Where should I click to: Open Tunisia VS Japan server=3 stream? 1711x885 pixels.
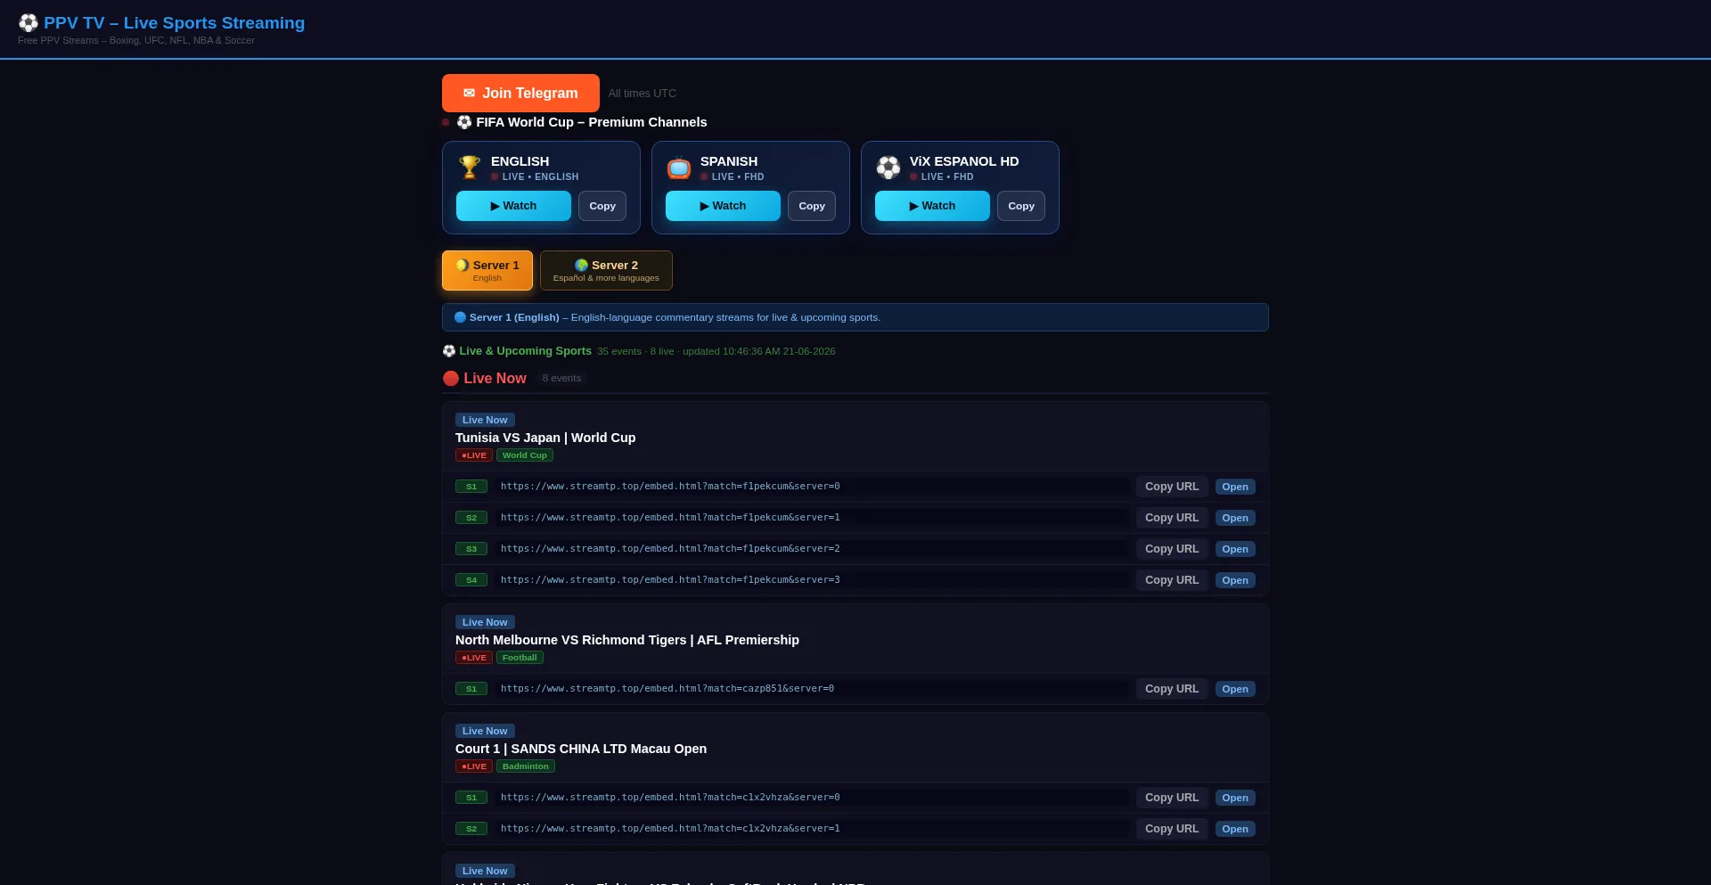coord(1235,580)
